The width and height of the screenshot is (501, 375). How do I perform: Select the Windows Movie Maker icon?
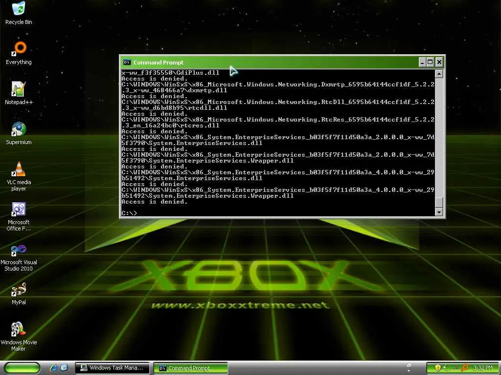[19, 337]
